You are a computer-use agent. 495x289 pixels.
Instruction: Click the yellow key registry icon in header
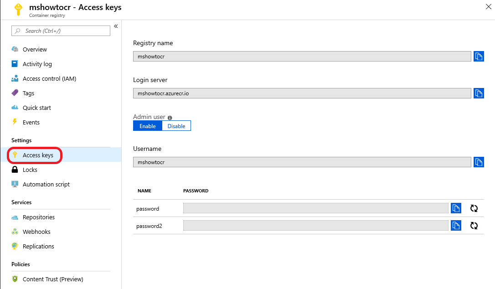pos(18,10)
